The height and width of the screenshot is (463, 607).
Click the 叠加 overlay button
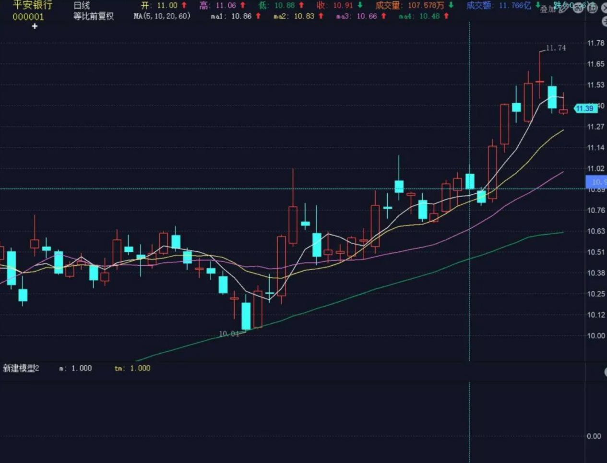(547, 9)
